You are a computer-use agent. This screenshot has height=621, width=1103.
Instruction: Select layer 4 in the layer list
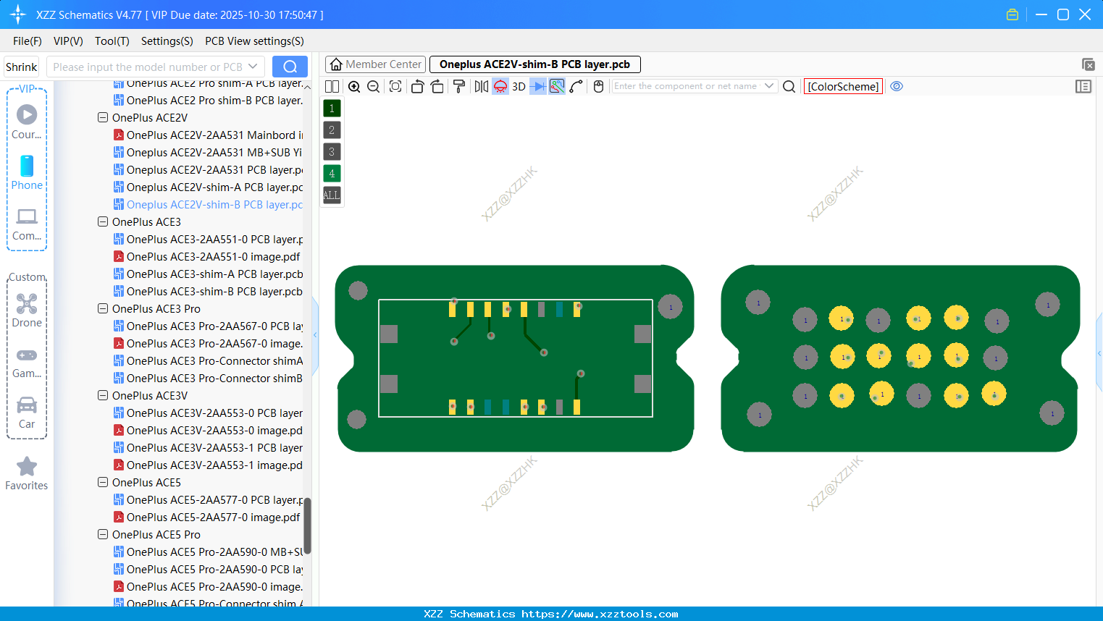[331, 173]
